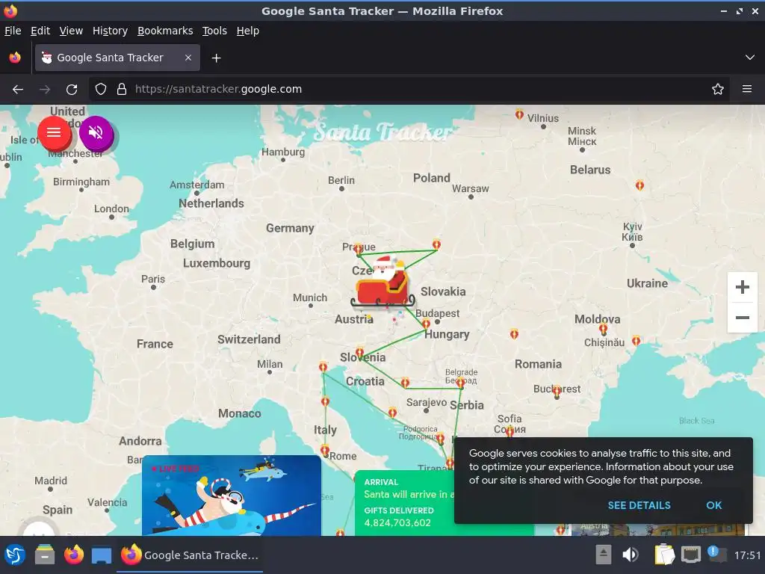Viewport: 765px width, 574px height.
Task: Go back with the browser back arrow
Action: point(18,90)
